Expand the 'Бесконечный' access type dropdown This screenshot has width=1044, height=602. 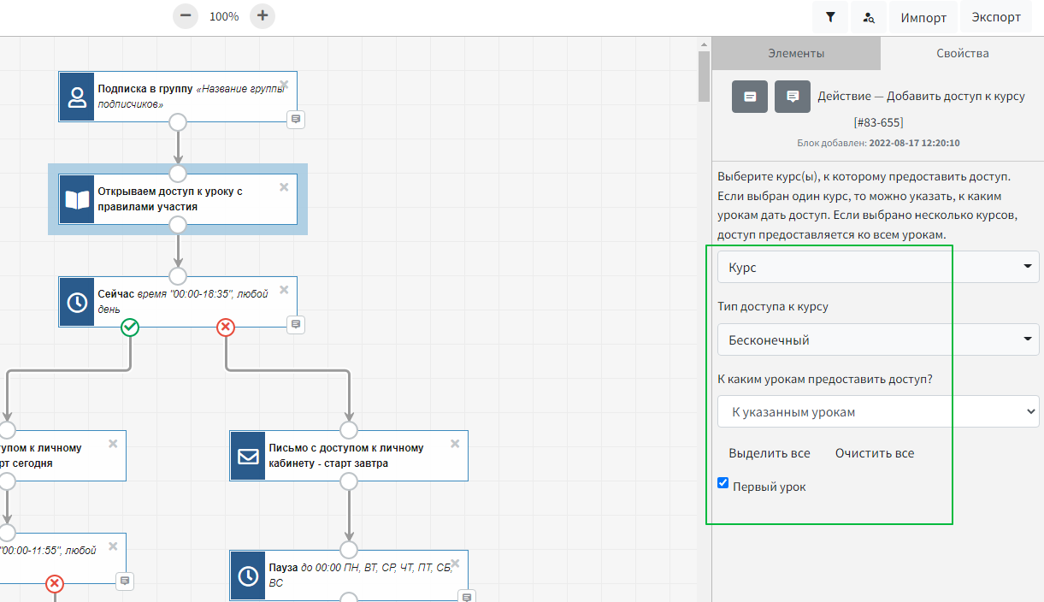click(x=878, y=339)
